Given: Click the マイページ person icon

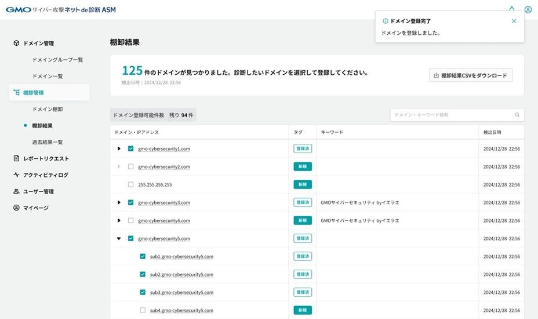Looking at the screenshot, I should pyautogui.click(x=16, y=208).
